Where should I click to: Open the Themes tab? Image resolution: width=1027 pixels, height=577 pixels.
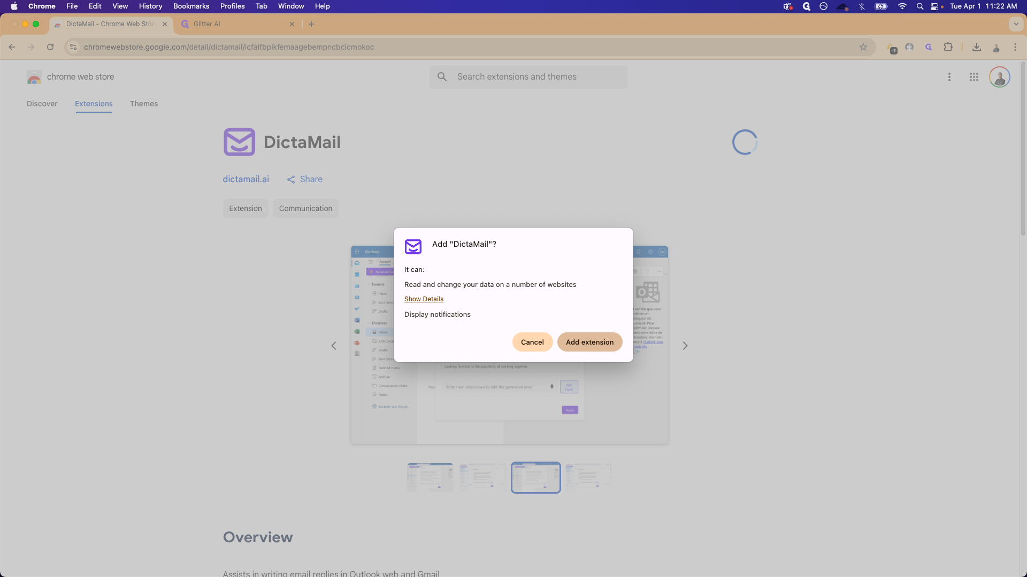(x=143, y=104)
